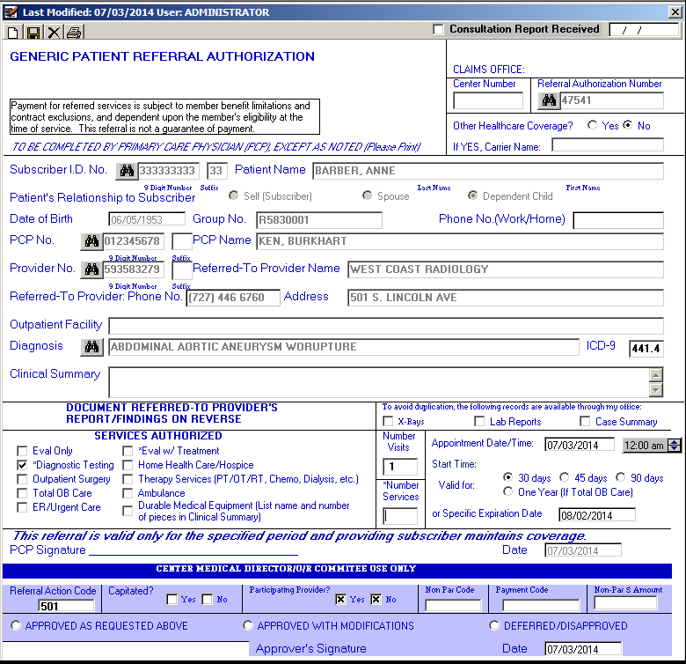Check Total OB Care service
The width and height of the screenshot is (686, 664).
pos(22,493)
